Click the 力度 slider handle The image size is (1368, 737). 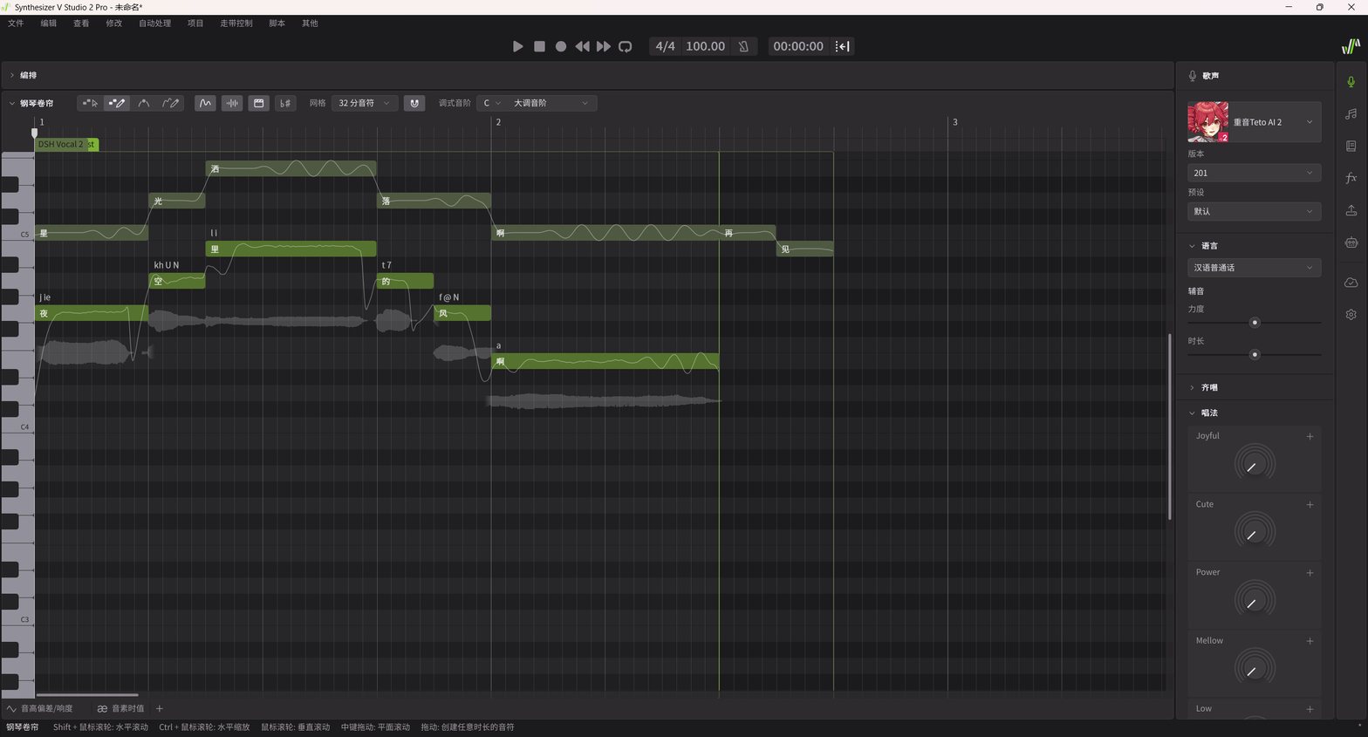pyautogui.click(x=1255, y=323)
